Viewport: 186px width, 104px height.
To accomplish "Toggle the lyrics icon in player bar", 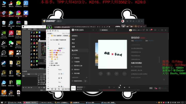I will pos(129,88).
